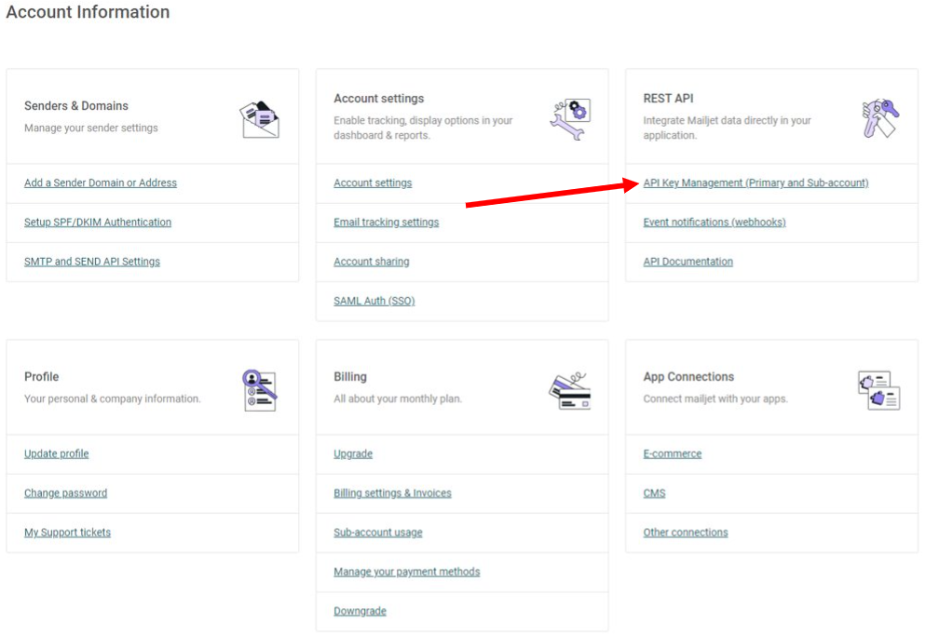Click 'Manage your sender settings' description
Screen dimensions: 926x636
tap(91, 128)
